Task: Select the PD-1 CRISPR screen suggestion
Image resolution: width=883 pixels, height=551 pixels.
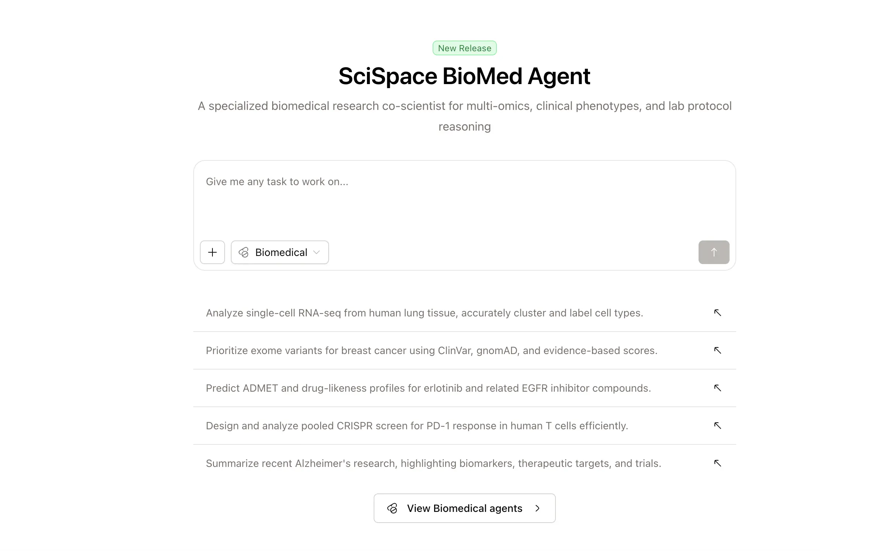Action: [416, 426]
